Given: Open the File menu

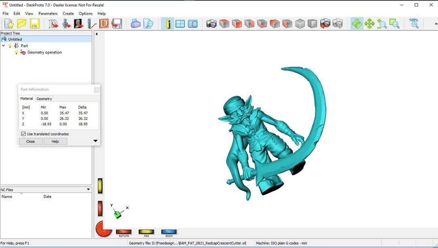Looking at the screenshot, I should 5,13.
